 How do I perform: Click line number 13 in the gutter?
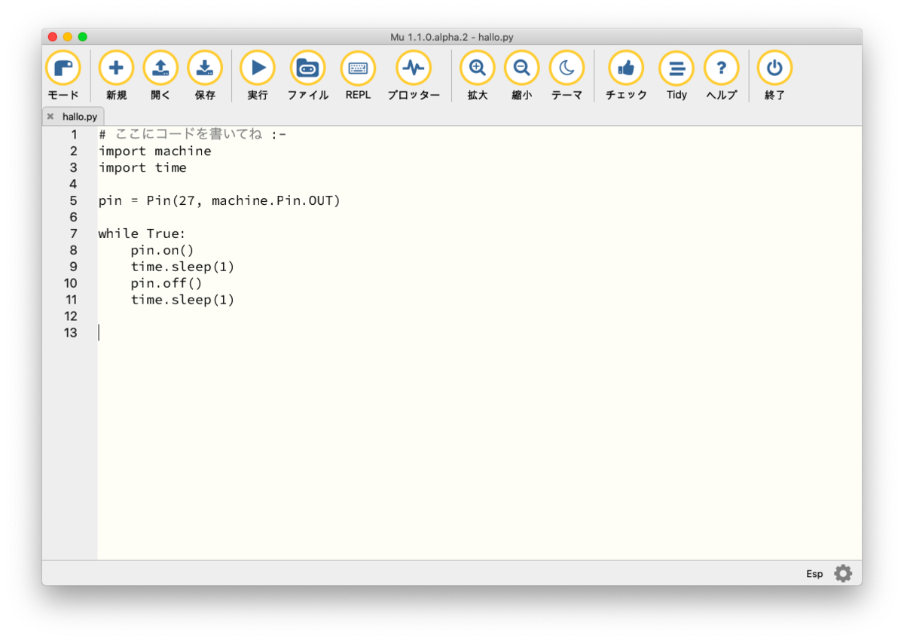click(x=70, y=333)
